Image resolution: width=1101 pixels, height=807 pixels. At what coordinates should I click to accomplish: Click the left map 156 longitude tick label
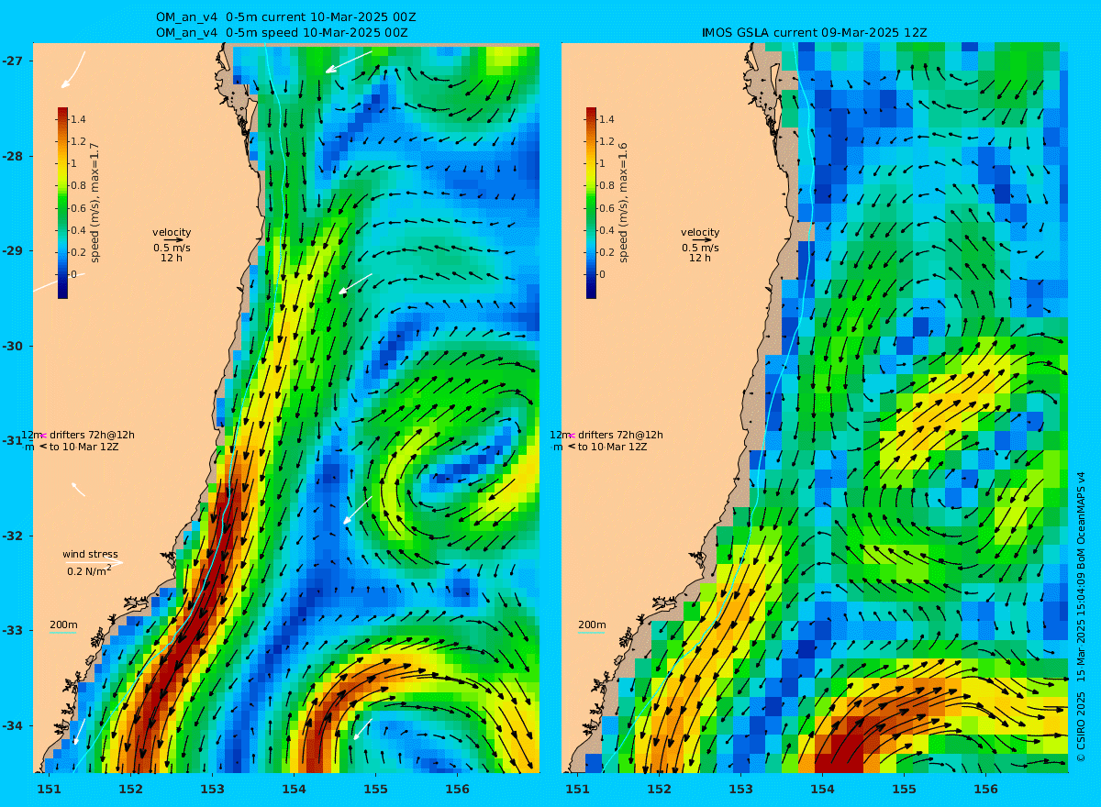click(x=457, y=789)
